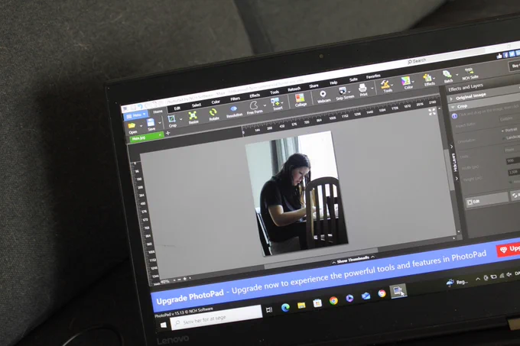Open the Crop tool dropdown arrow
This screenshot has width=520, height=346.
180,119
